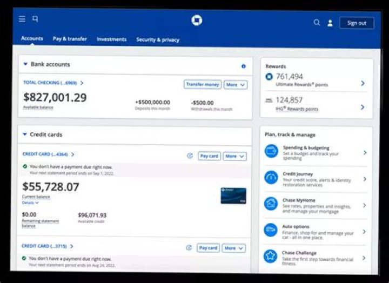Click green check icon for card 3715
Viewport: 389px width, 283px height.
tap(24, 258)
